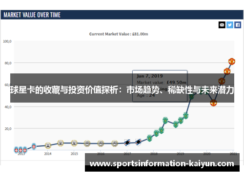The height and width of the screenshot is (176, 244).
Task: Select the Udinese badge marker above 2015
Action: click(x=74, y=143)
